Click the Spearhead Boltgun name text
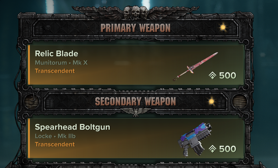This screenshot has height=168, width=278. [72, 127]
